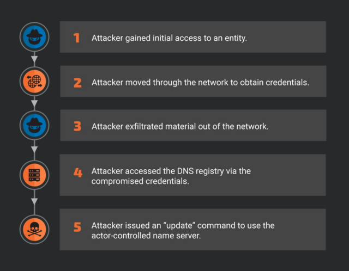Click the skull and crossbones icon
349x271 pixels.
[34, 229]
